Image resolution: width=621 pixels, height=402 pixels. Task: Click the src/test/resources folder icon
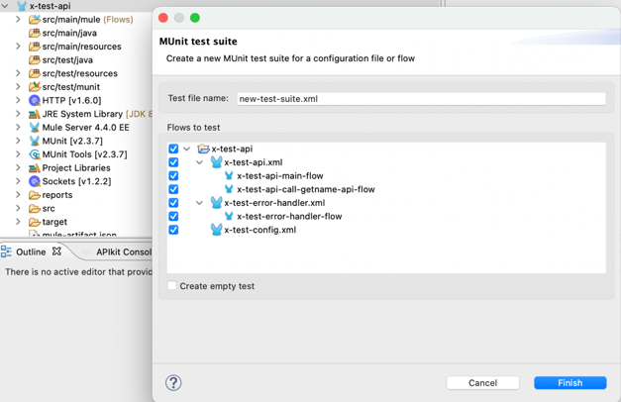point(35,73)
